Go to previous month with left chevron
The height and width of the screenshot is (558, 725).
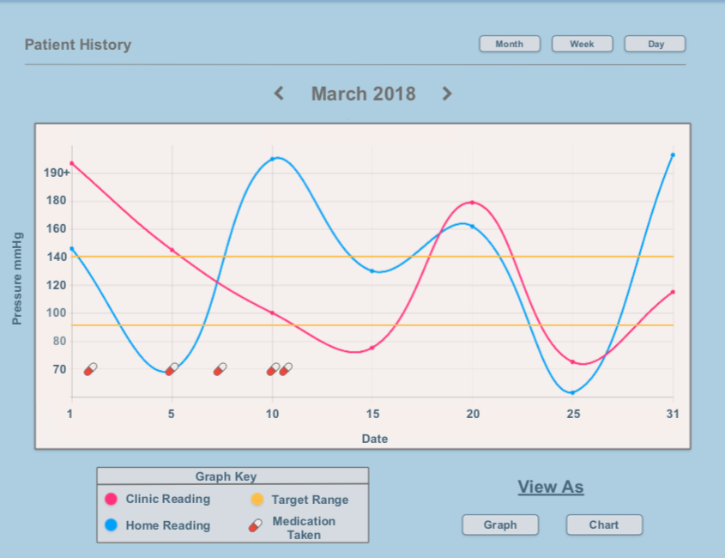tap(279, 94)
